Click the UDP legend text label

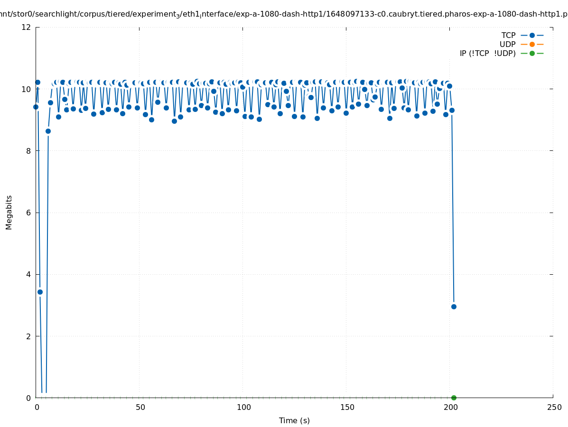507,44
